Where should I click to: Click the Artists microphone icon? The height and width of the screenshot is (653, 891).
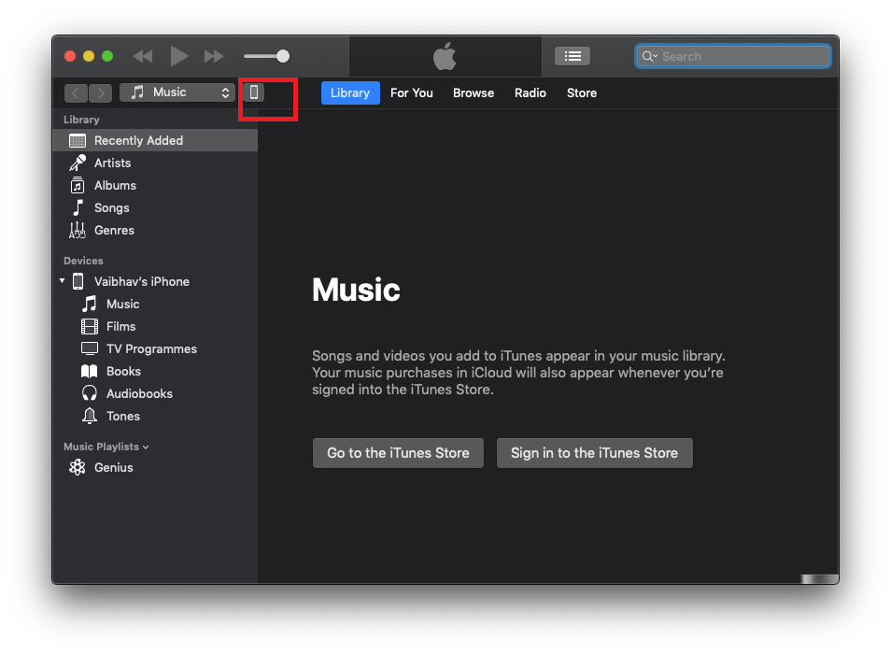coord(78,163)
